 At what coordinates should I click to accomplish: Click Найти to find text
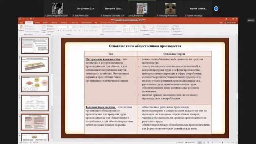pyautogui.click(x=176, y=26)
